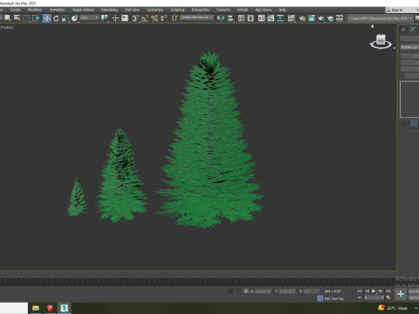Open the Create menu
This screenshot has height=314, width=419.
coord(16,10)
